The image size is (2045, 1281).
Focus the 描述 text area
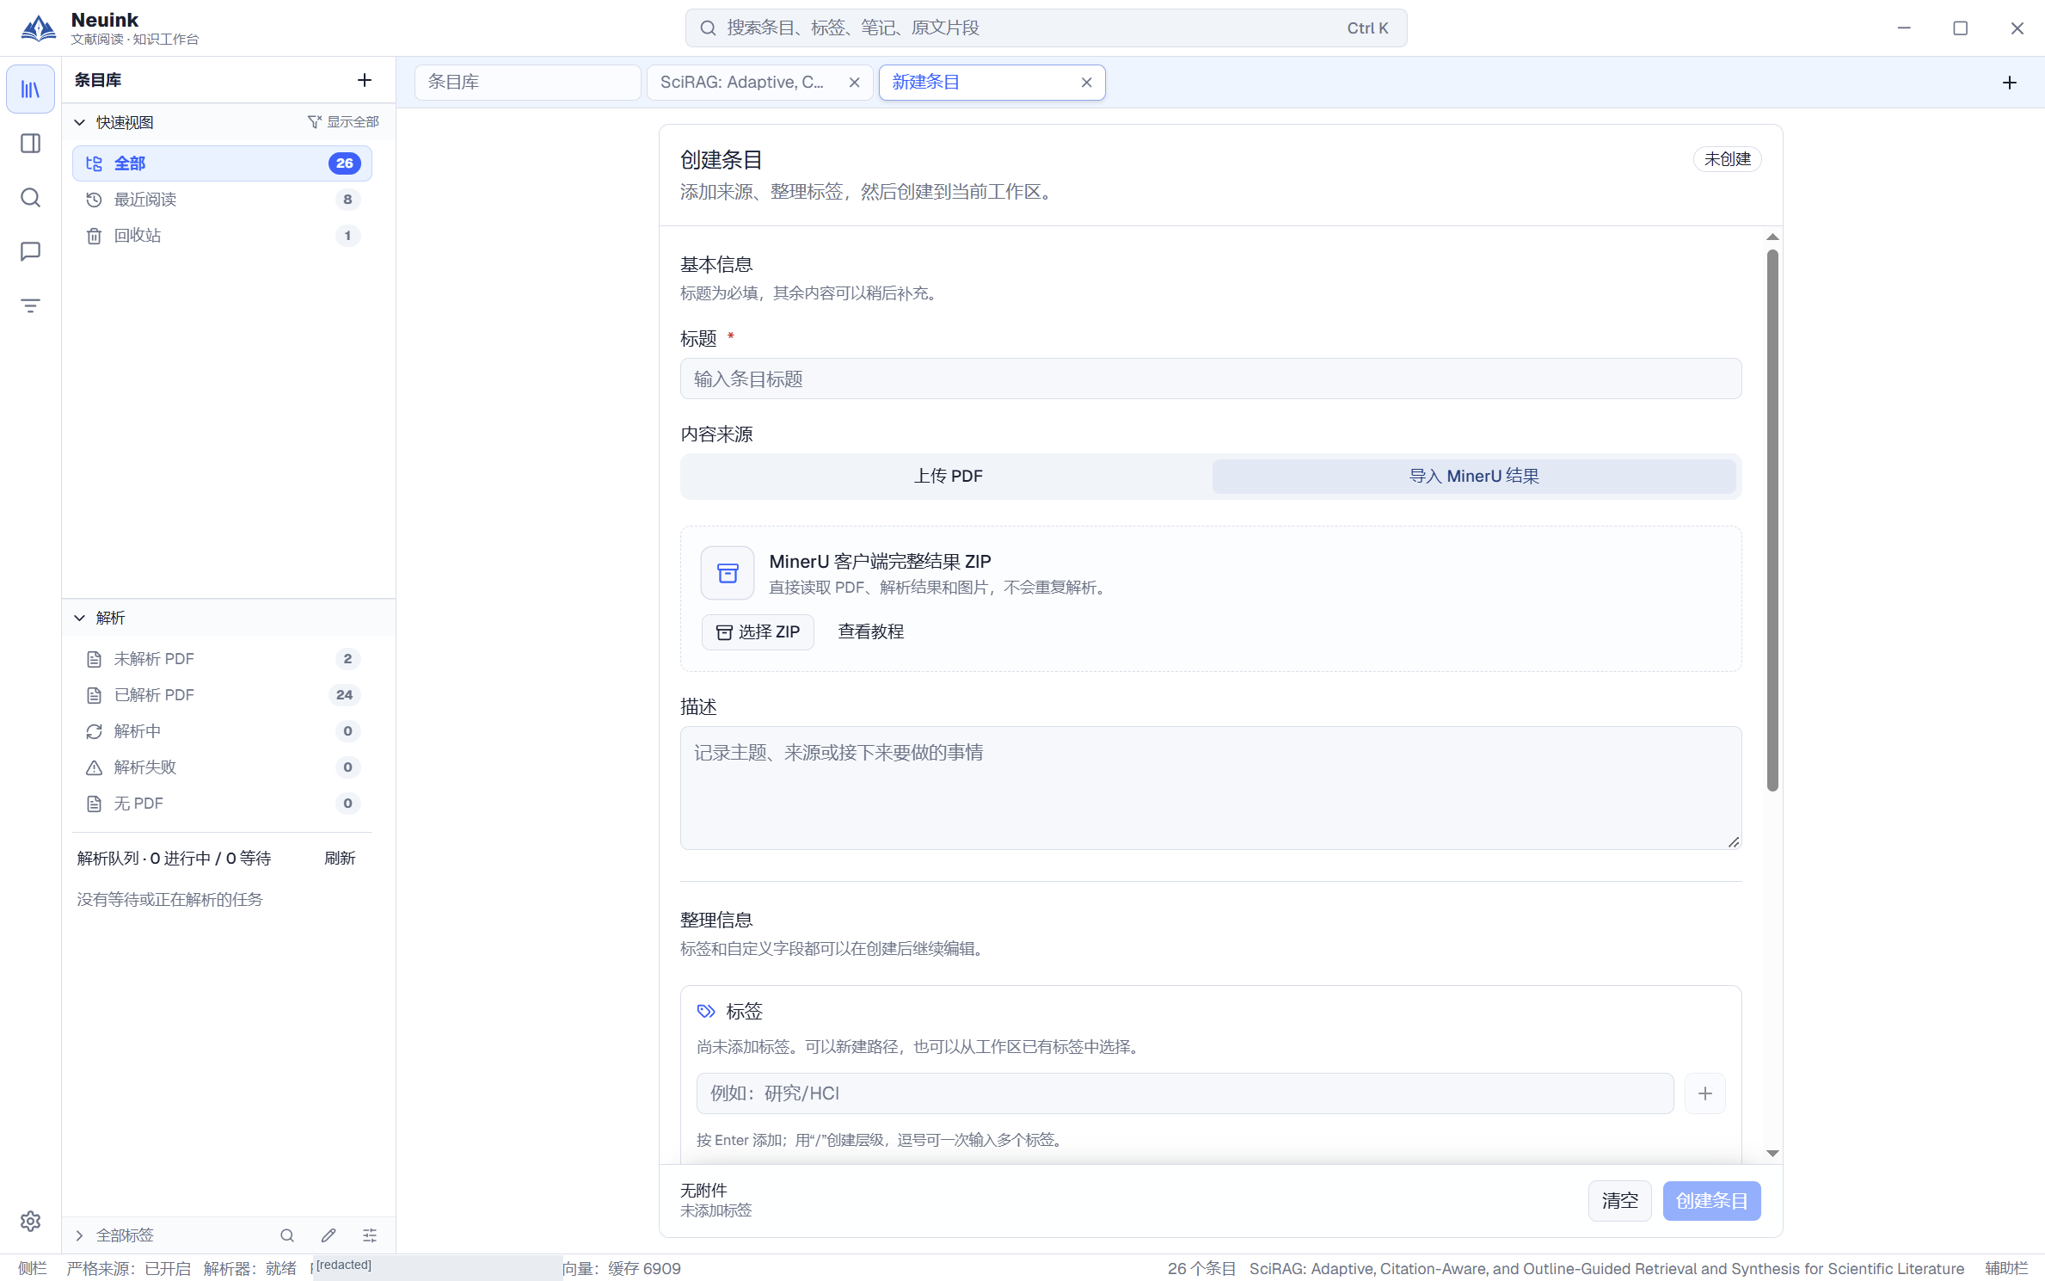[1211, 788]
